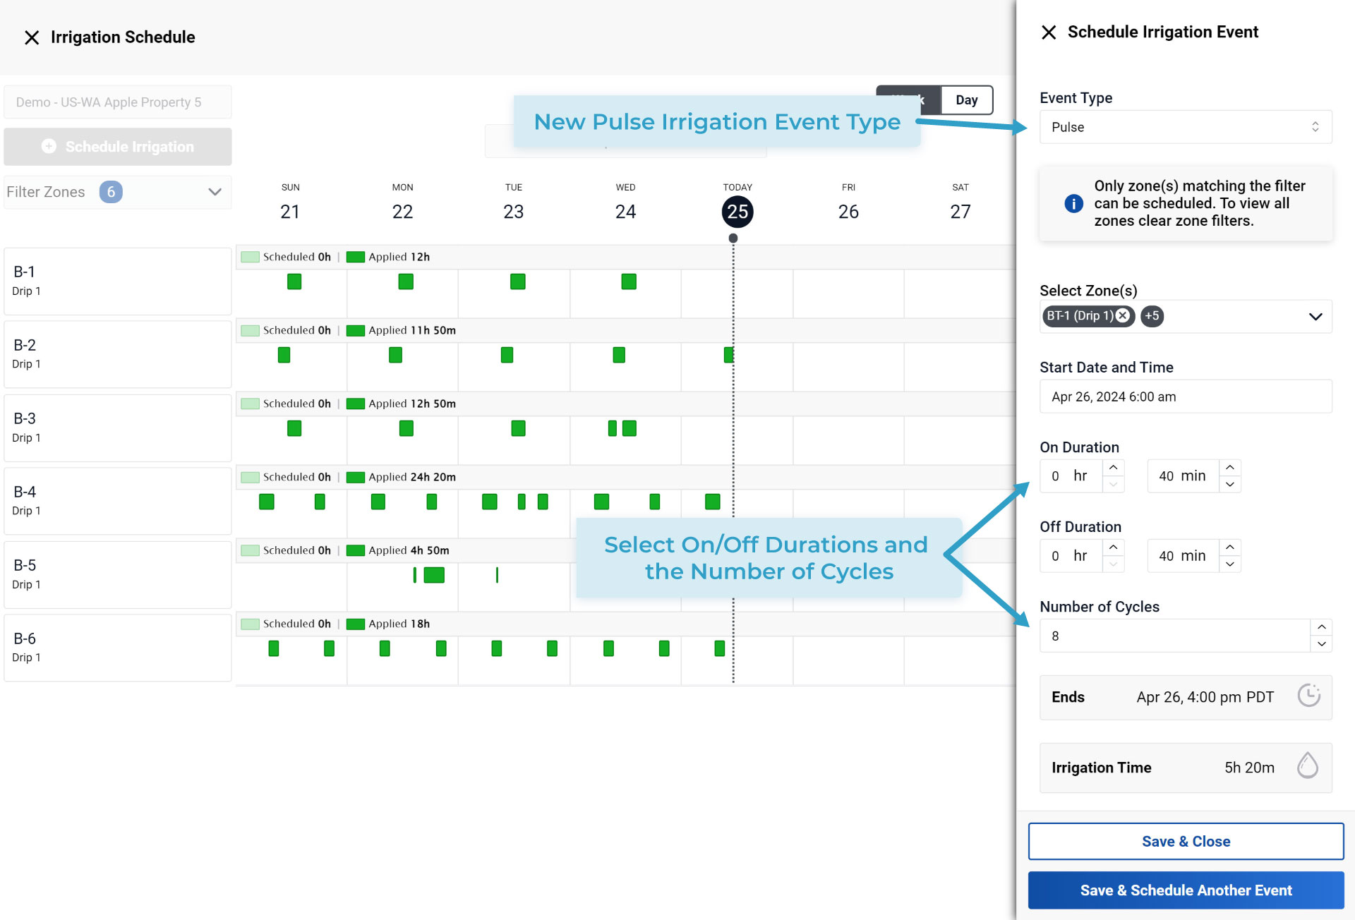Click the clock icon next to Ends time
1355x920 pixels.
coord(1310,697)
